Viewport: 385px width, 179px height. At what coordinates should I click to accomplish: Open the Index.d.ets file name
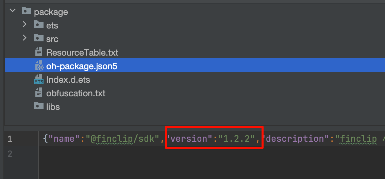(68, 80)
